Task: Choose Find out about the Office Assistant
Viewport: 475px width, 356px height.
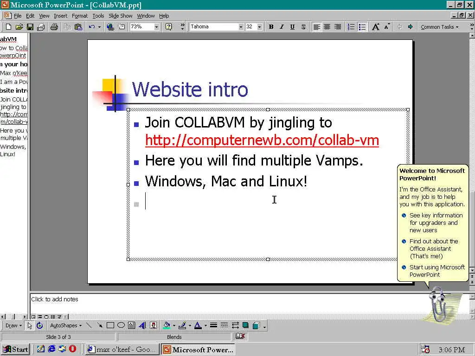Action: tap(434, 248)
